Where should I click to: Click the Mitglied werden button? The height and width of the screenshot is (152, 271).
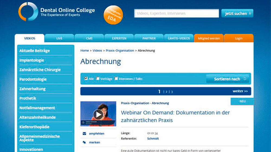209,38
